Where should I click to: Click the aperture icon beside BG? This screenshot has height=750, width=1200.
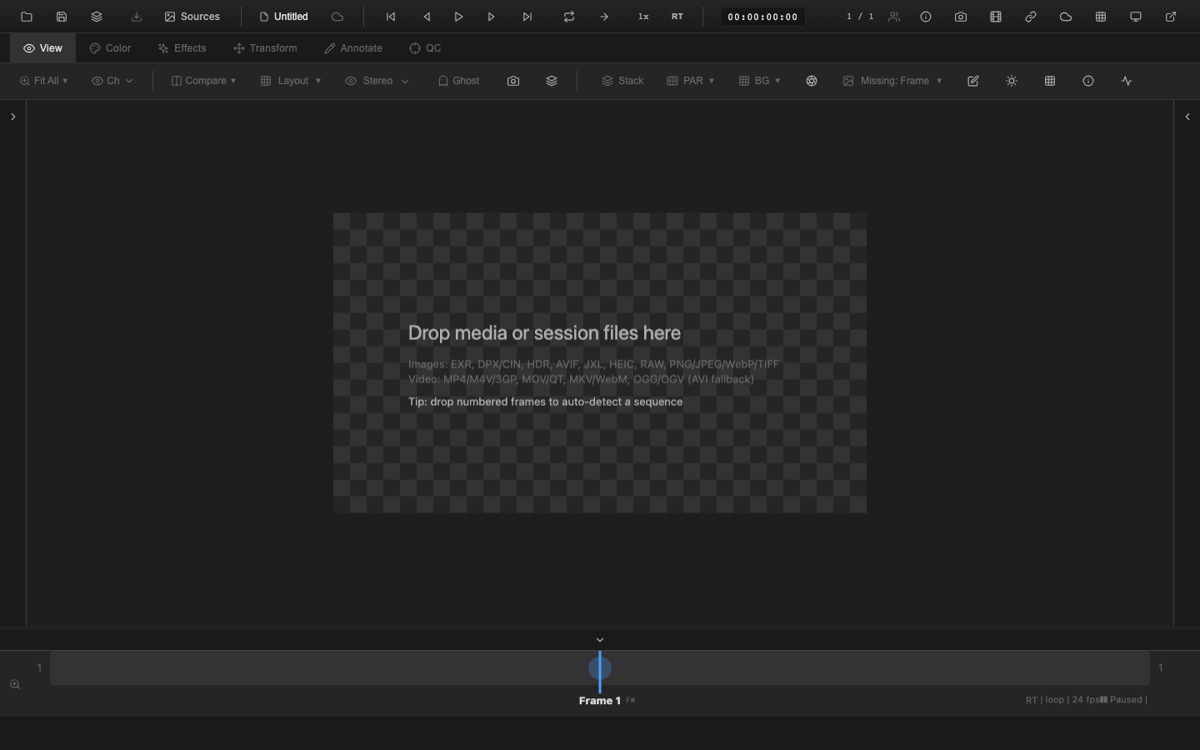coord(812,81)
